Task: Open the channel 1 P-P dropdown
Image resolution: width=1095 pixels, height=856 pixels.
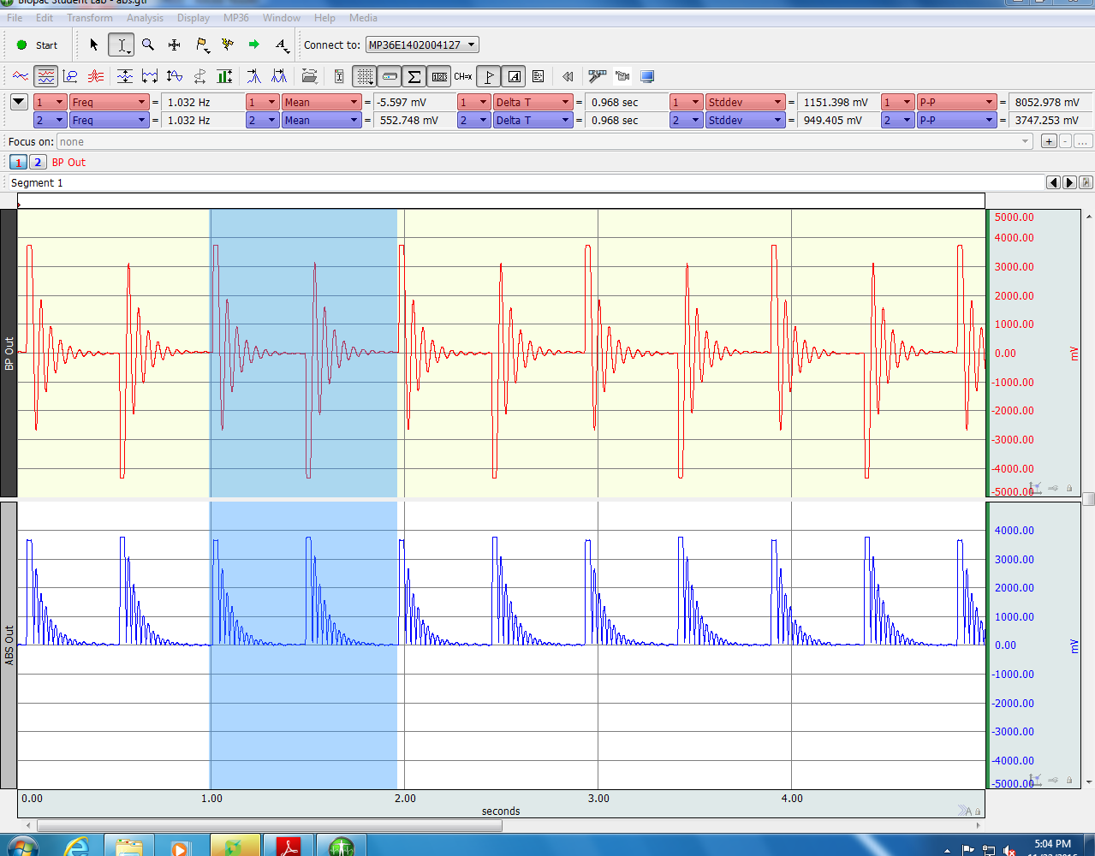Action: [956, 102]
